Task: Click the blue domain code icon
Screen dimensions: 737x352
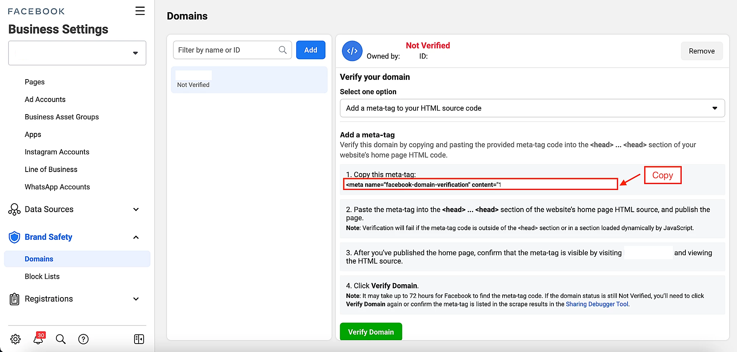Action: click(x=352, y=51)
